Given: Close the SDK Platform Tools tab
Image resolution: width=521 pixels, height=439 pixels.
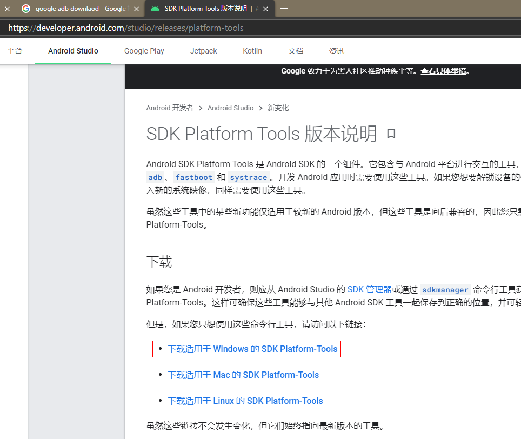Looking at the screenshot, I should 266,9.
